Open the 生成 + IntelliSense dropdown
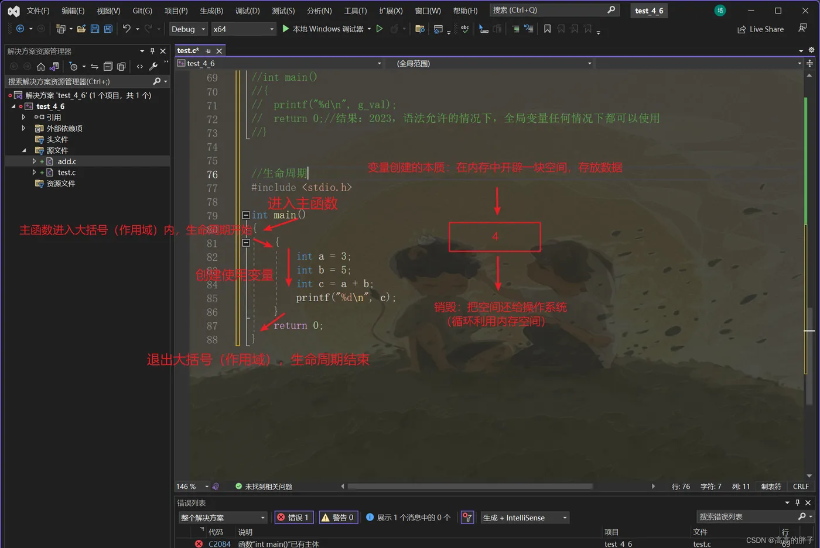This screenshot has height=548, width=820. tap(525, 518)
